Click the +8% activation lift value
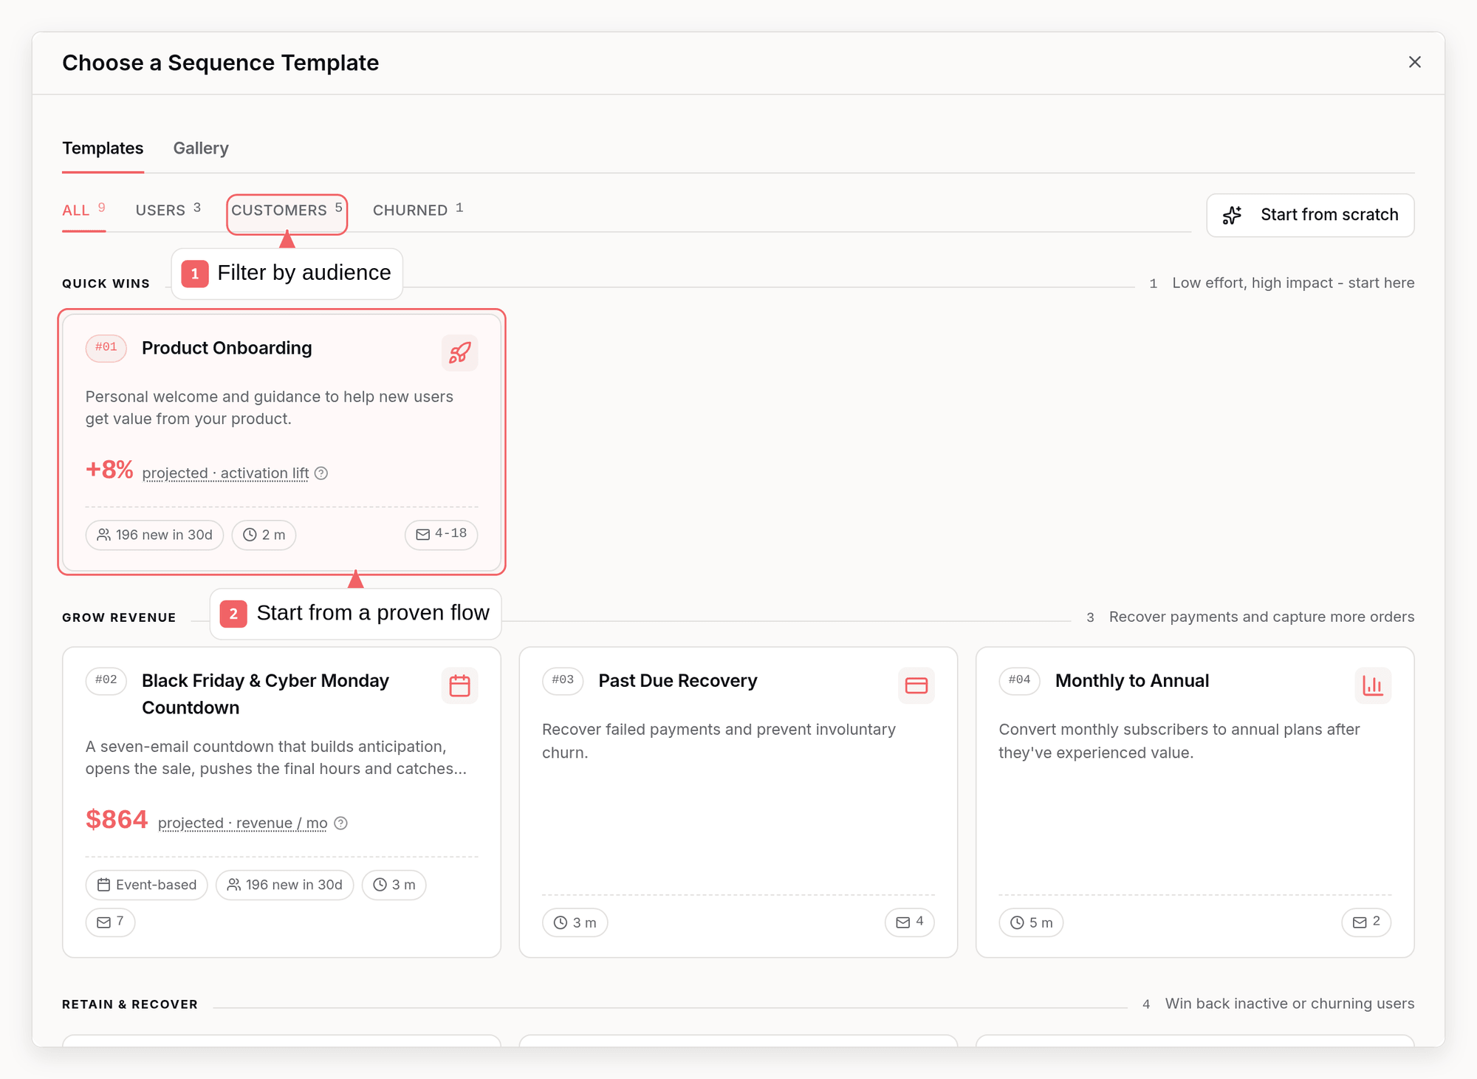Screen dimensions: 1477x1079 [109, 470]
